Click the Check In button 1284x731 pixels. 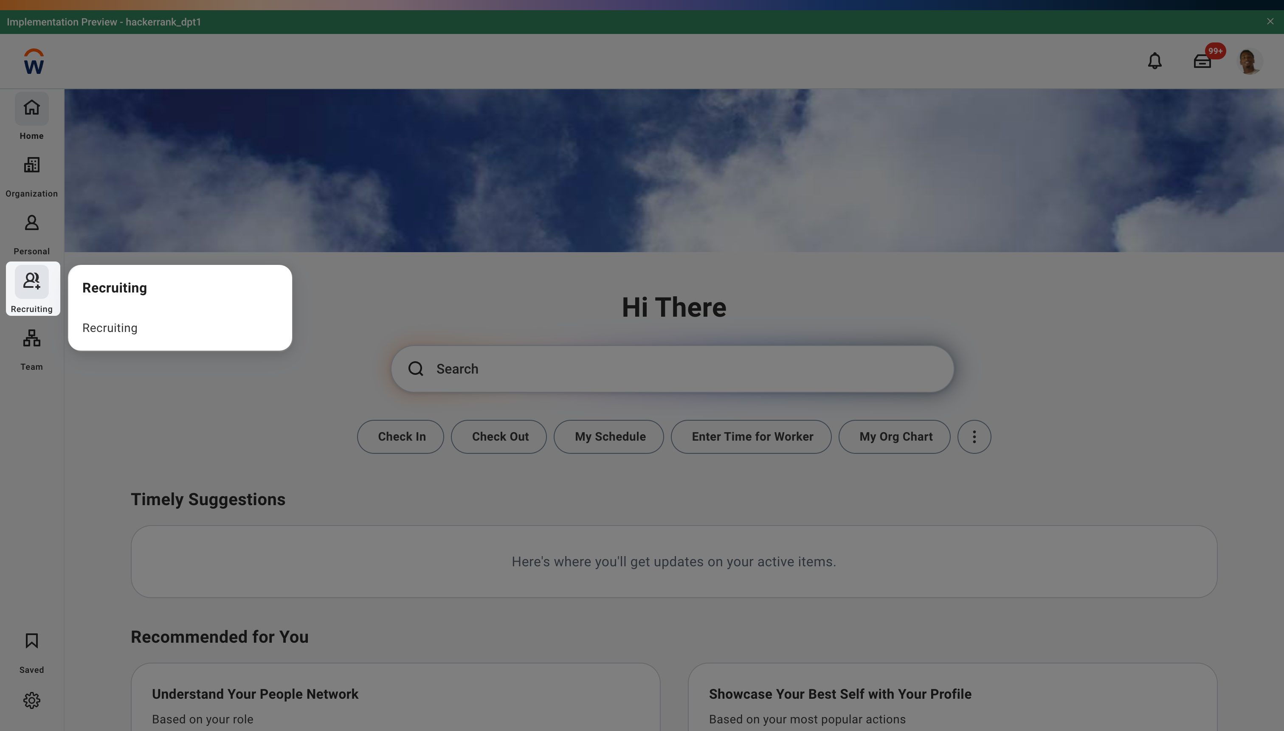400,436
